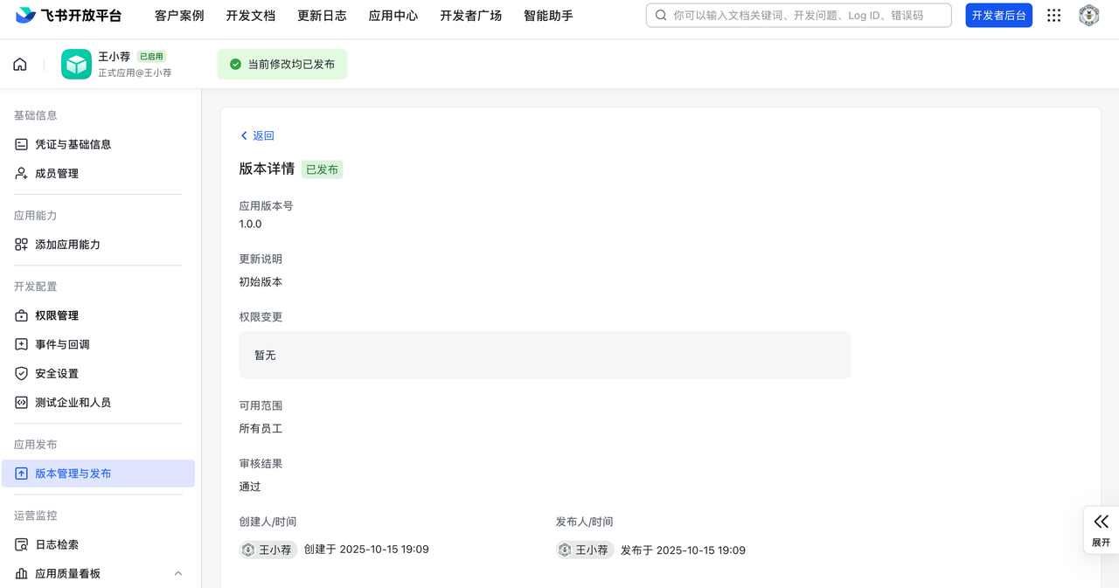Click the user avatar in top right corner
This screenshot has height=588, width=1119.
pyautogui.click(x=1088, y=16)
